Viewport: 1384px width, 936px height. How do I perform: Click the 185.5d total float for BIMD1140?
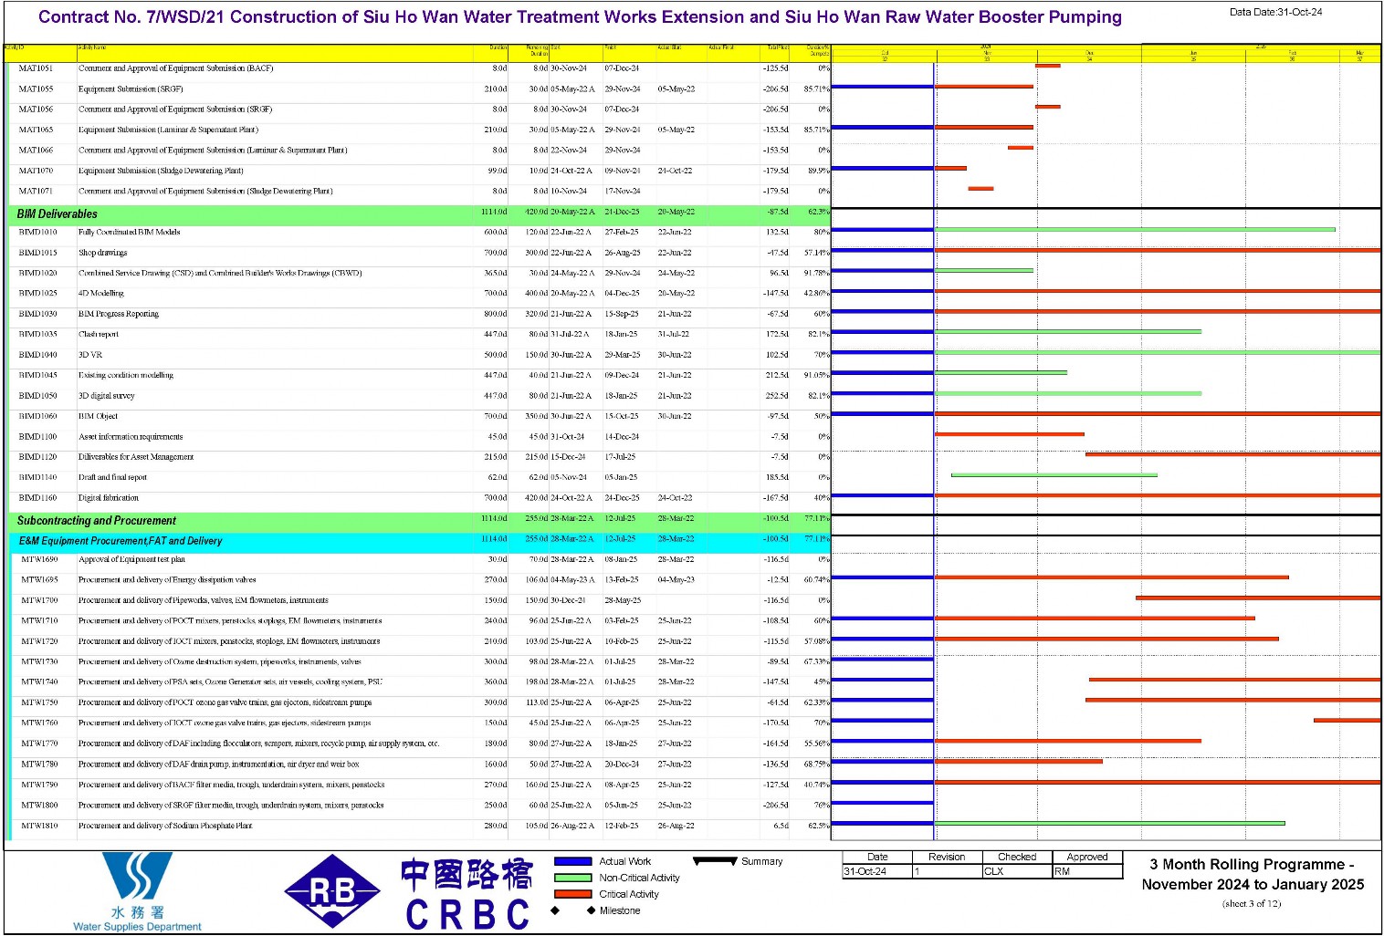776,478
